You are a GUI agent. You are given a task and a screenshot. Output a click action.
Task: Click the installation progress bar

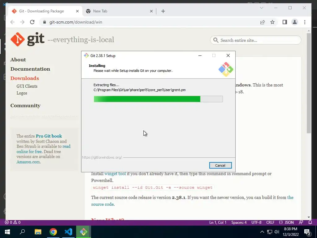point(158,99)
